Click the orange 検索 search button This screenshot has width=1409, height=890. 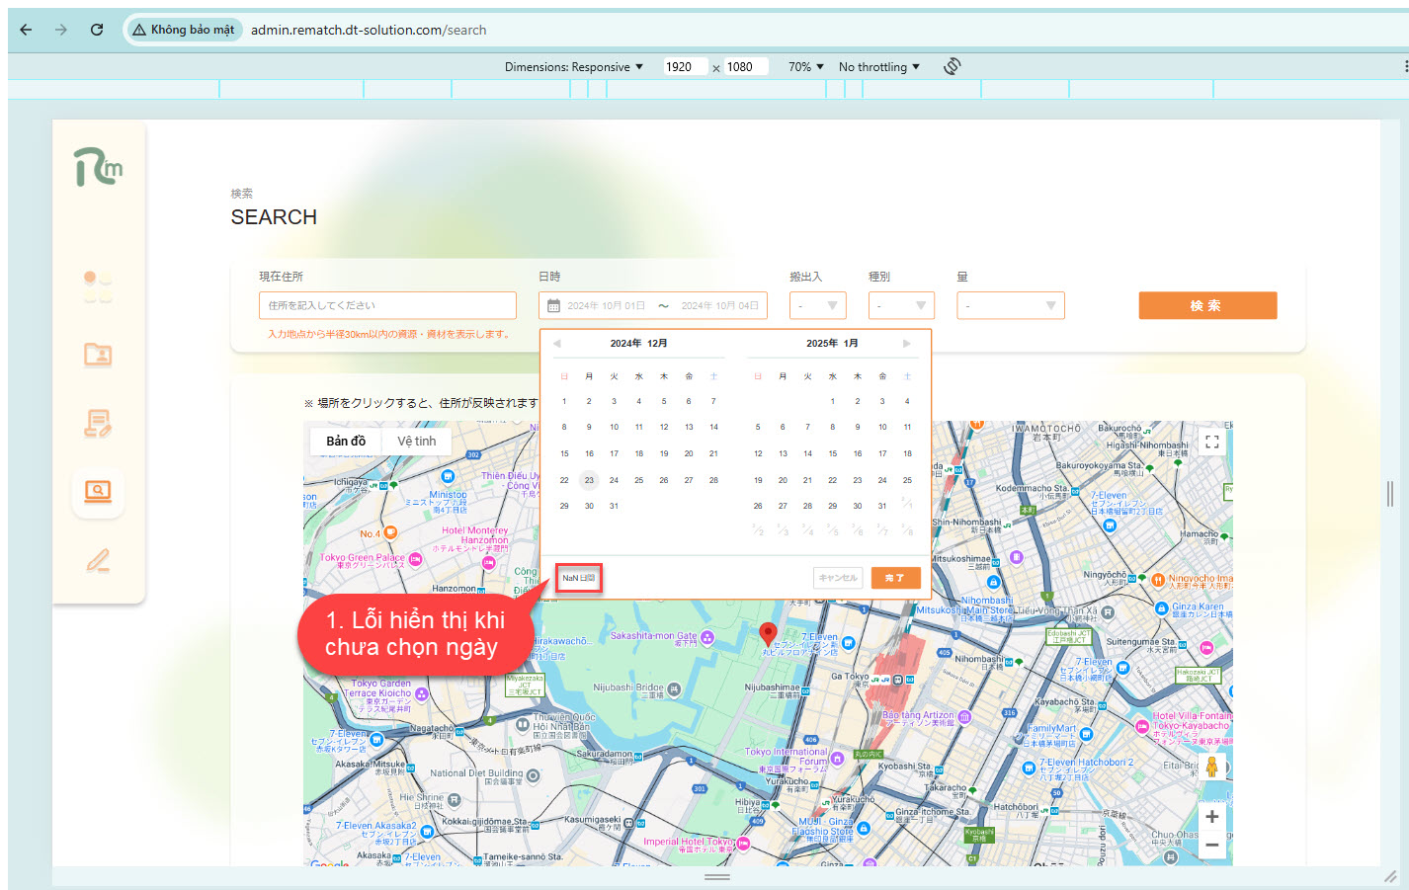point(1206,306)
